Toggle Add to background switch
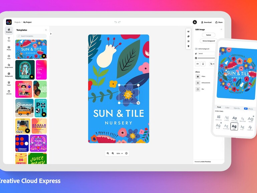Viewport: 257px width, 193px height. tap(196, 49)
